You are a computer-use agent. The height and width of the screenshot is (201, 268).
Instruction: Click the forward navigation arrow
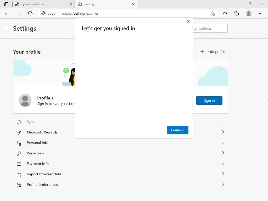point(19,13)
